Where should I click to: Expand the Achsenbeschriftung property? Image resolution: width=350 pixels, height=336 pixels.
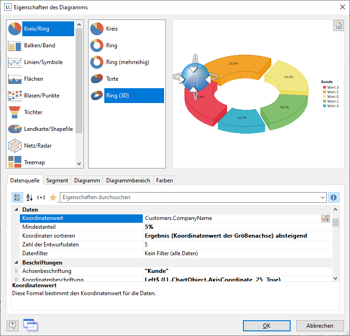click(x=17, y=271)
